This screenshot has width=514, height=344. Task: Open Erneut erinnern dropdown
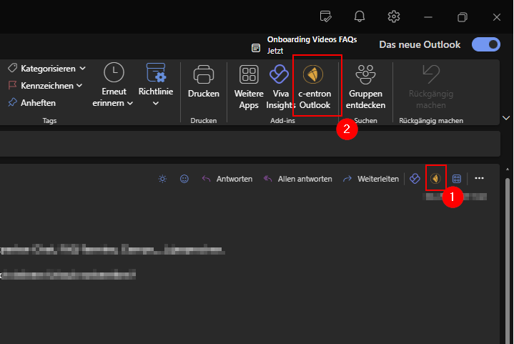[130, 104]
